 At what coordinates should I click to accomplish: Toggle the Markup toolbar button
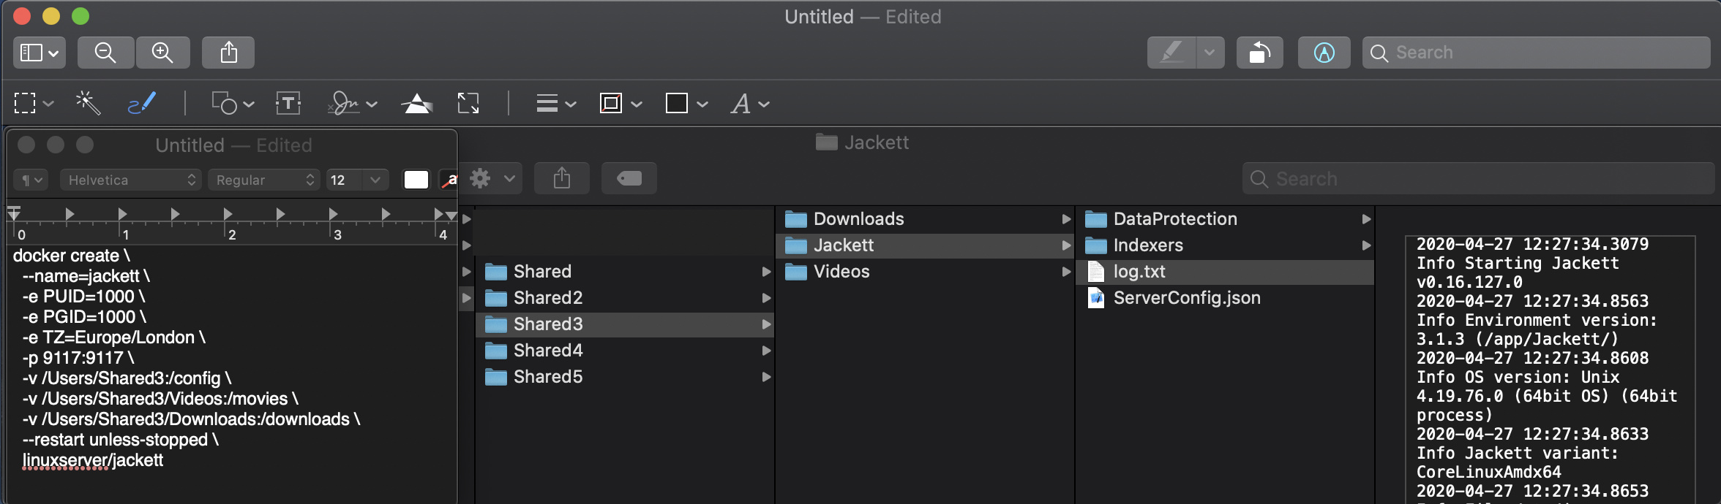pyautogui.click(x=1324, y=53)
